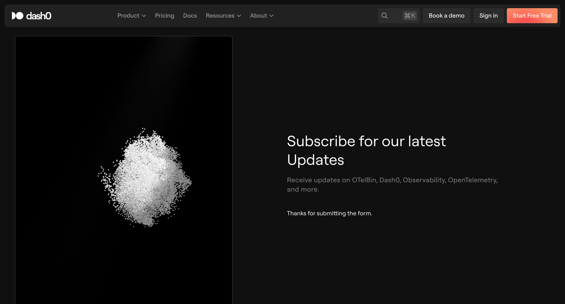Go to the Pricing page
565x304 pixels.
pos(164,16)
